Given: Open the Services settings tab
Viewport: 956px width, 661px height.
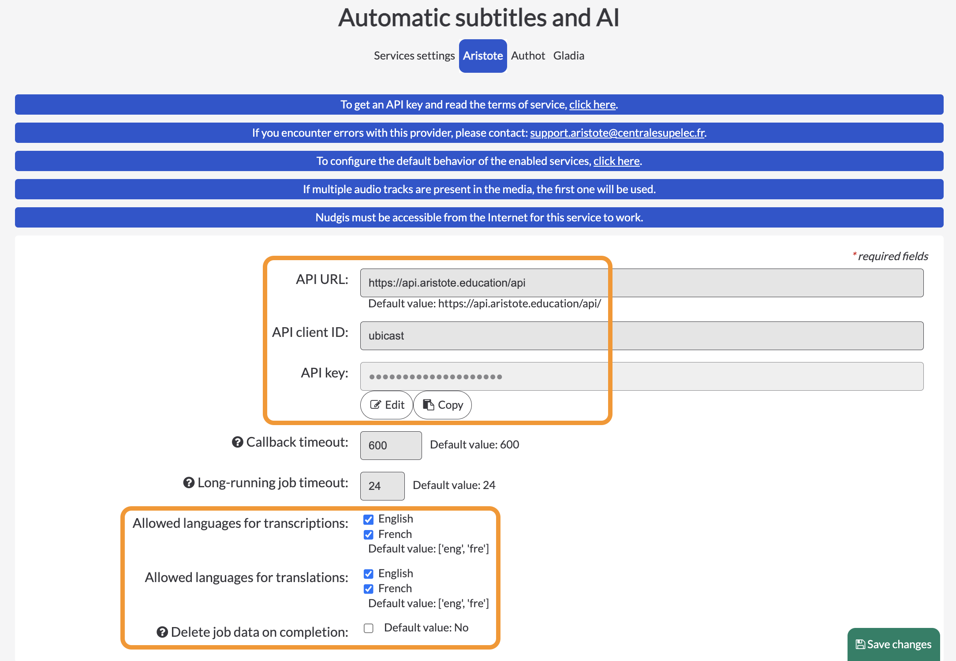Looking at the screenshot, I should point(414,56).
